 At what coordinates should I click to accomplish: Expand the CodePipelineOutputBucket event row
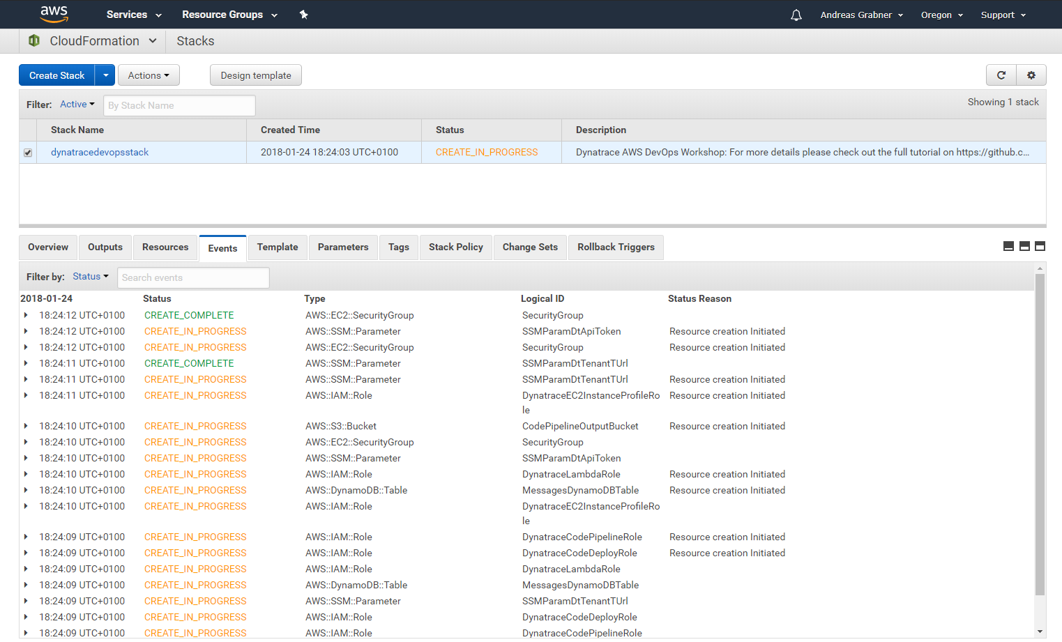26,426
